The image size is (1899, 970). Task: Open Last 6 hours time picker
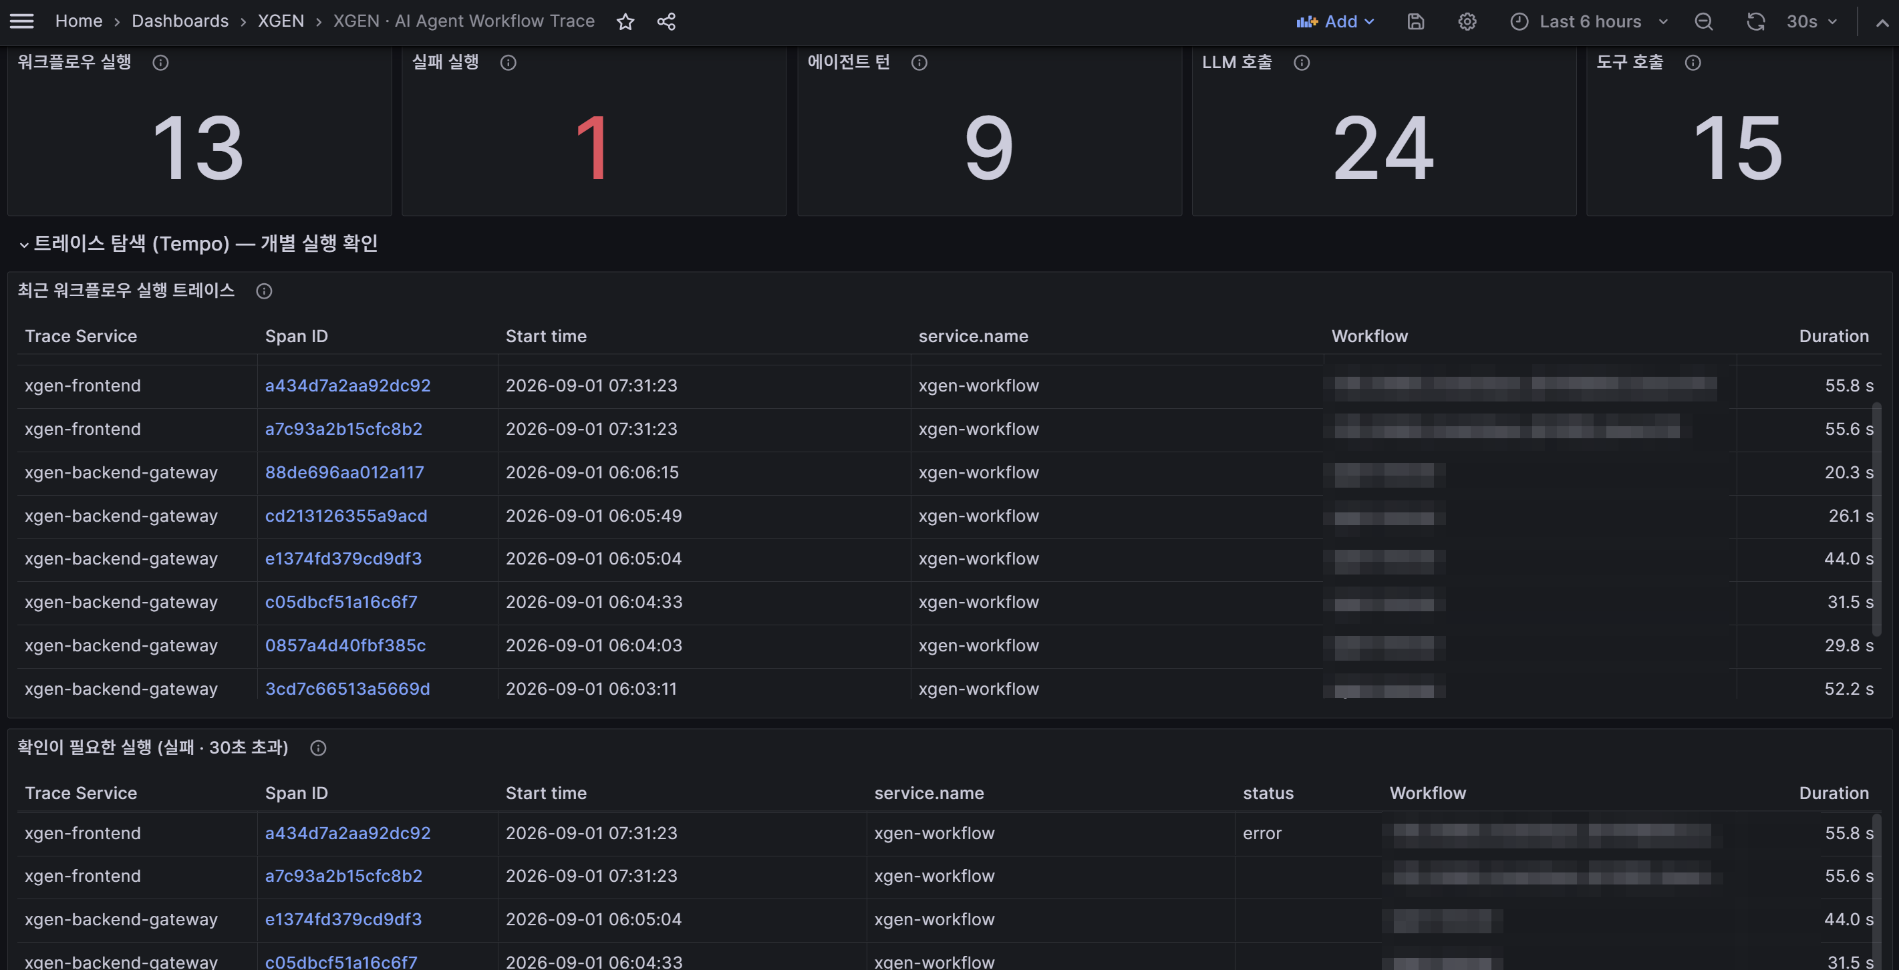tap(1589, 21)
